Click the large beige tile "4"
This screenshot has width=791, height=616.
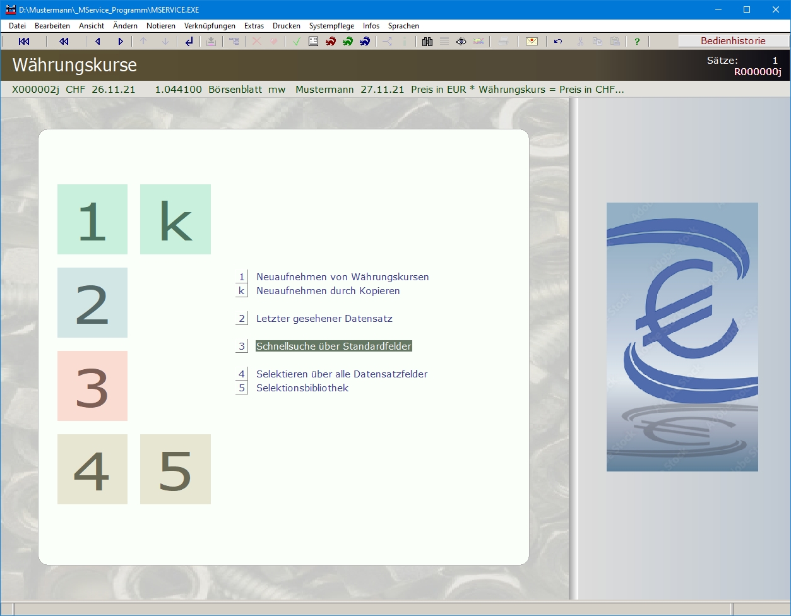92,469
